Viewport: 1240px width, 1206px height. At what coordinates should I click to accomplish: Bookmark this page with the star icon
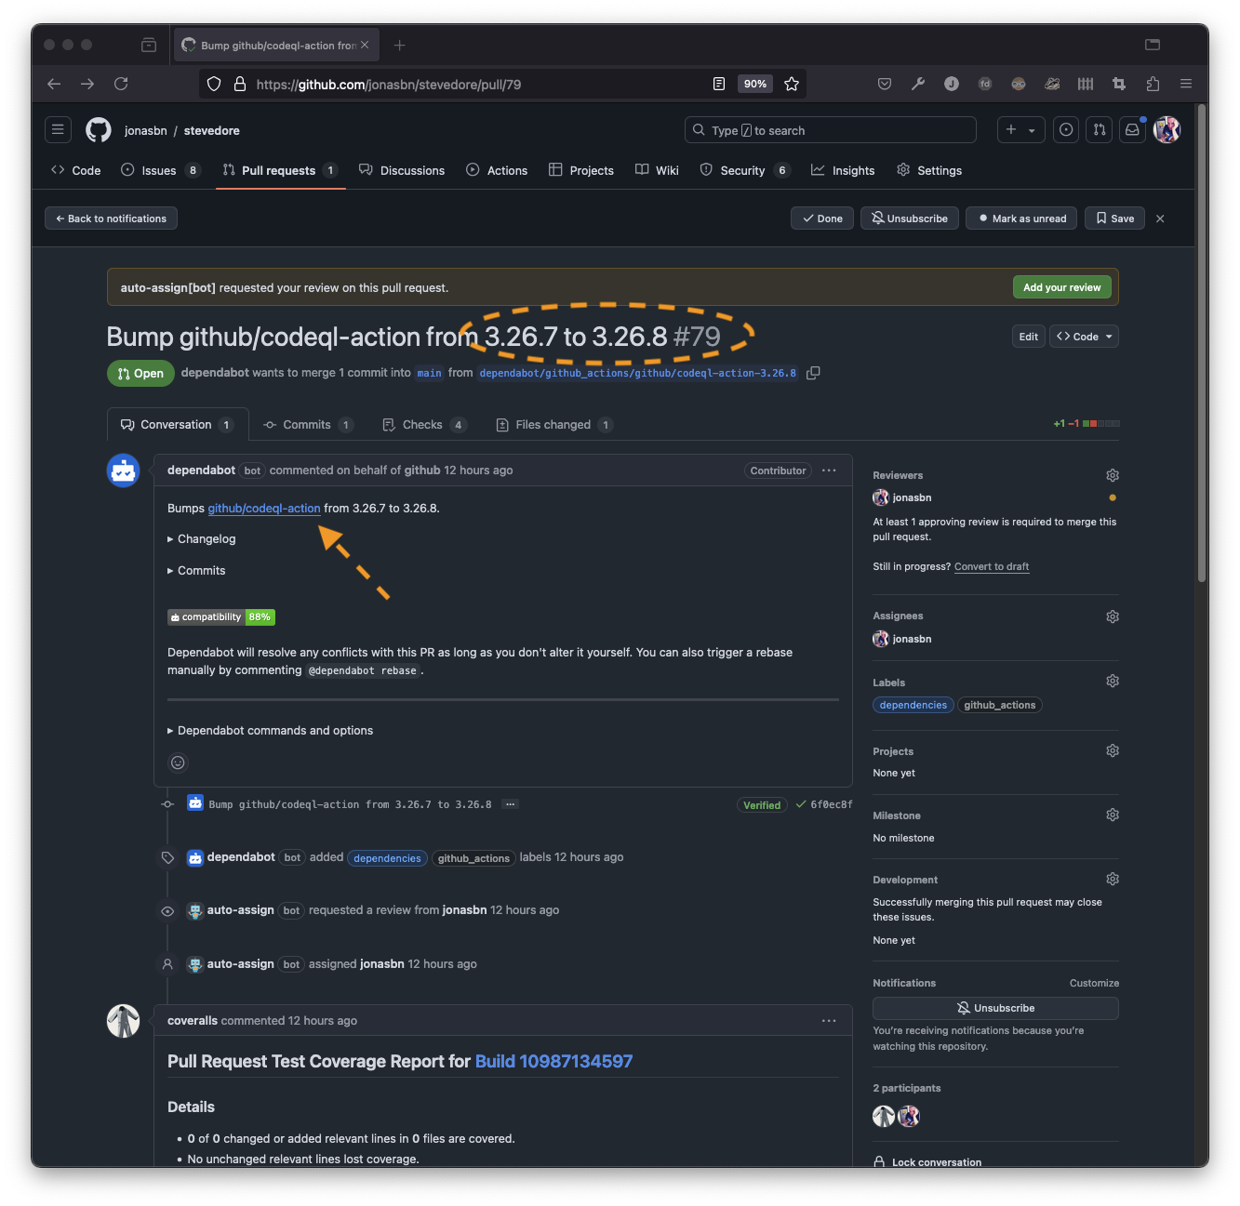[x=792, y=84]
